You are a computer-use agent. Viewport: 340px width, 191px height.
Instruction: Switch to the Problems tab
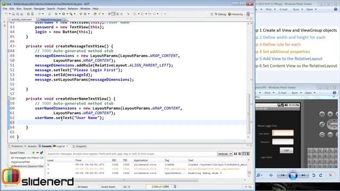point(15,146)
